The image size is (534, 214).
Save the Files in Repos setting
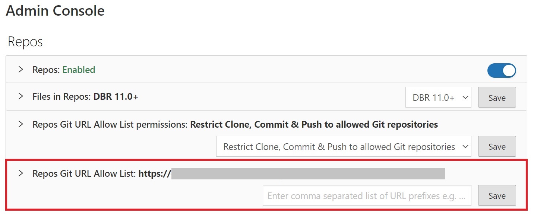pos(497,98)
